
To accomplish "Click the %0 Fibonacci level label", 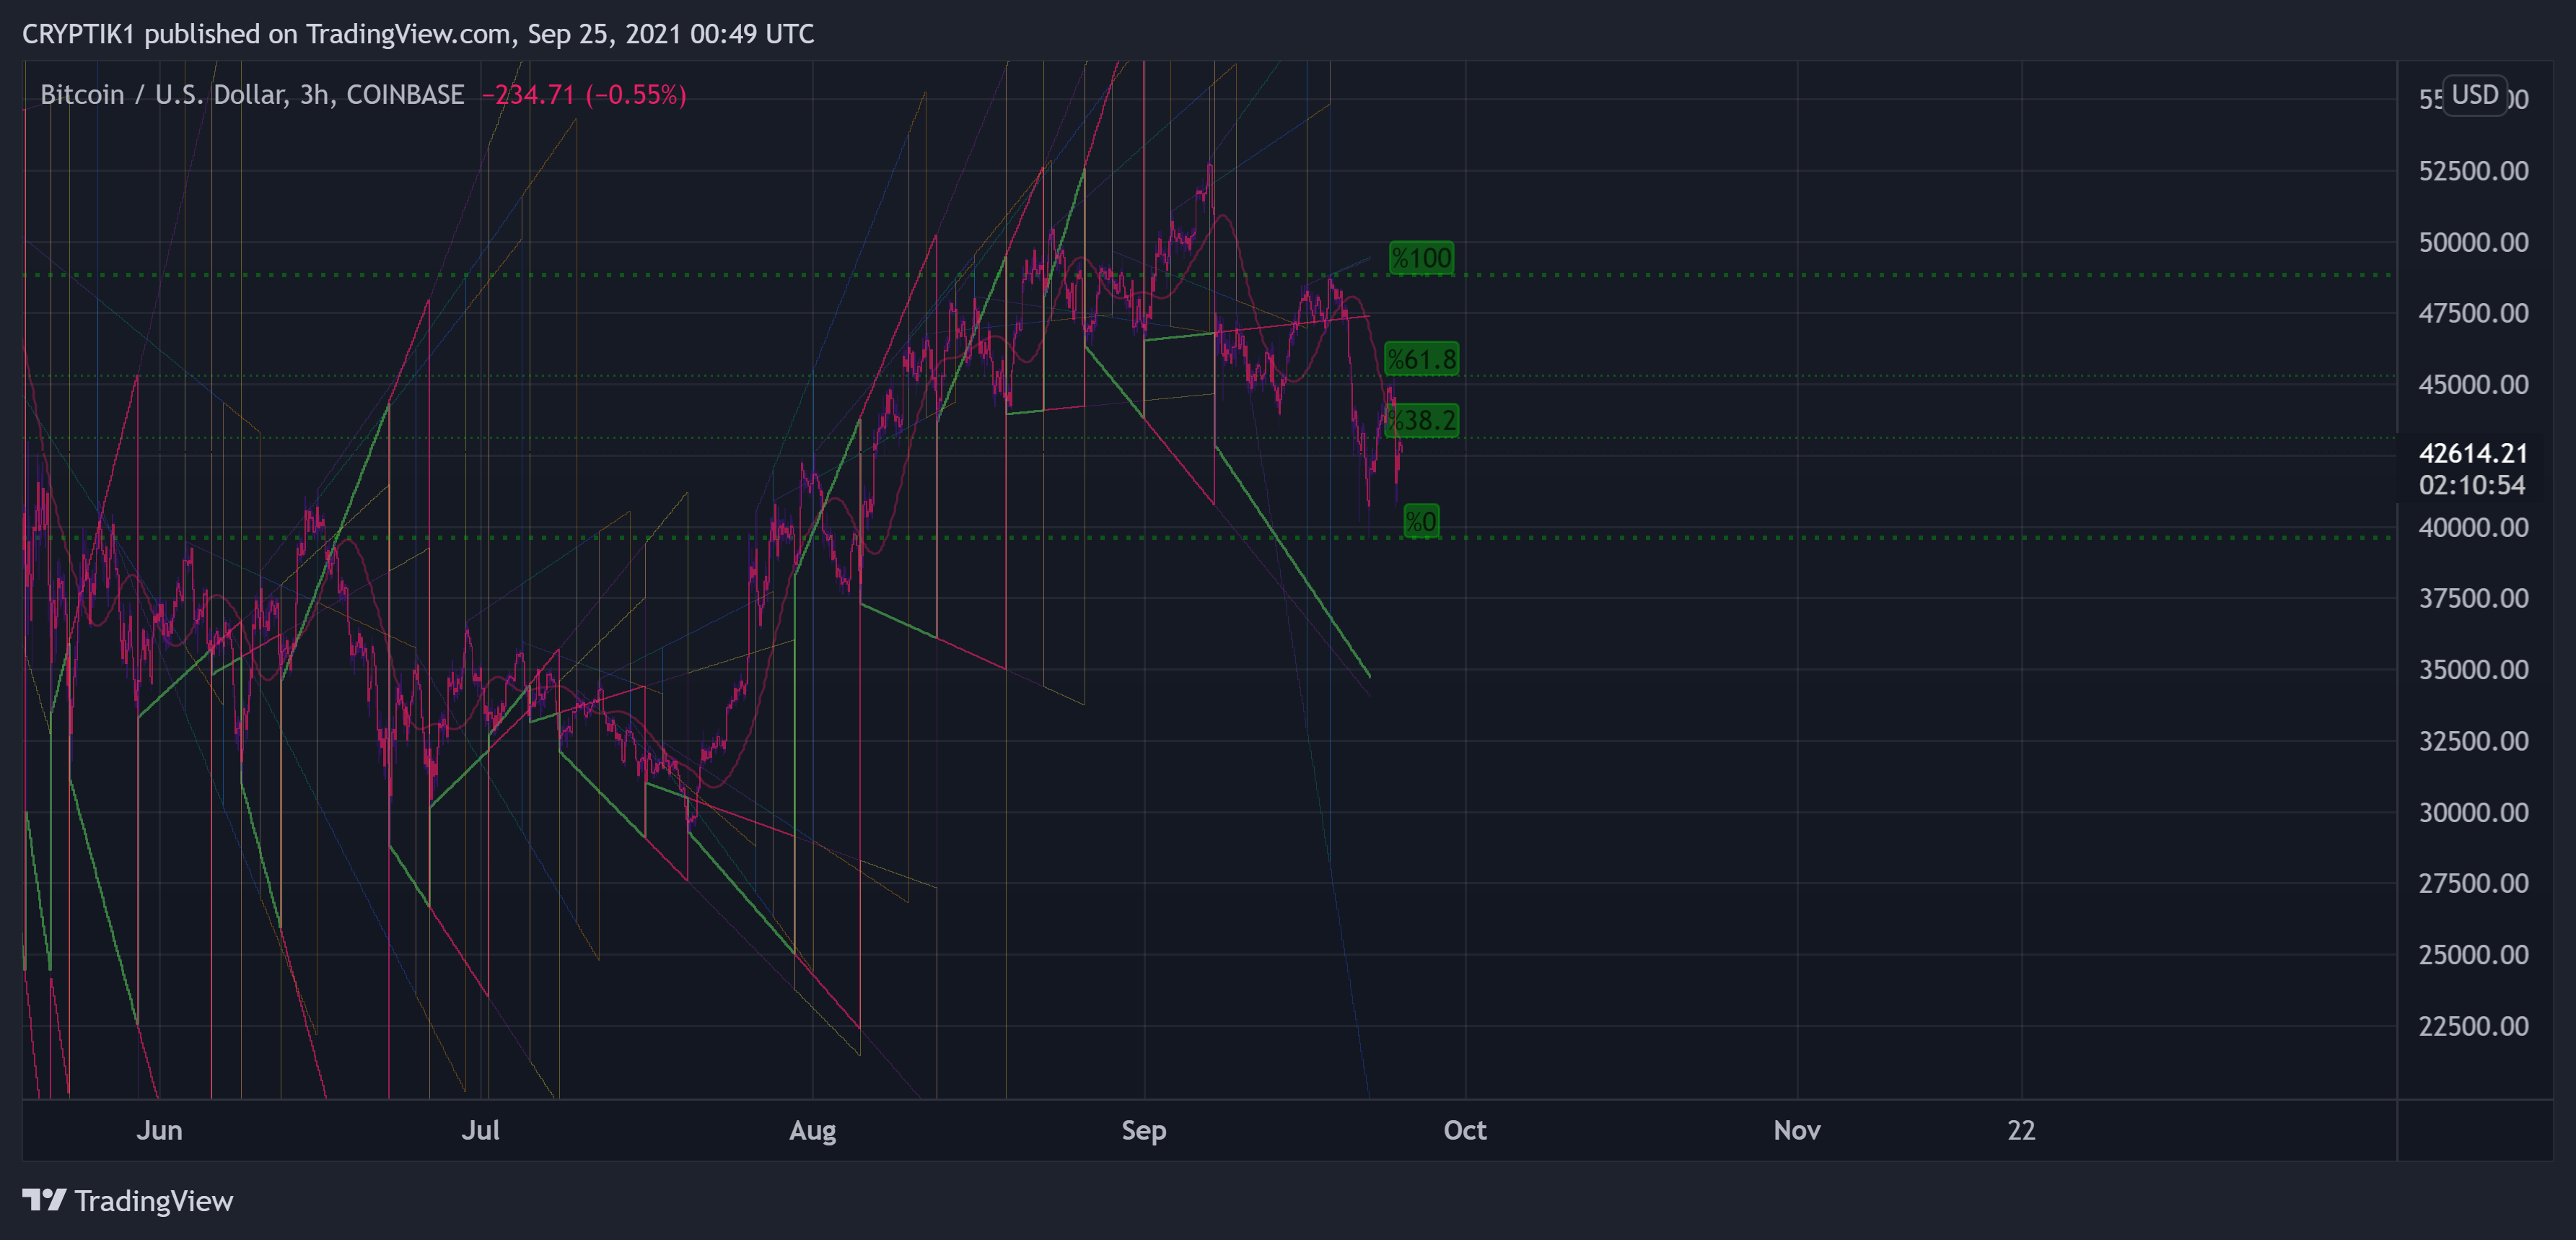I will 1421,521.
